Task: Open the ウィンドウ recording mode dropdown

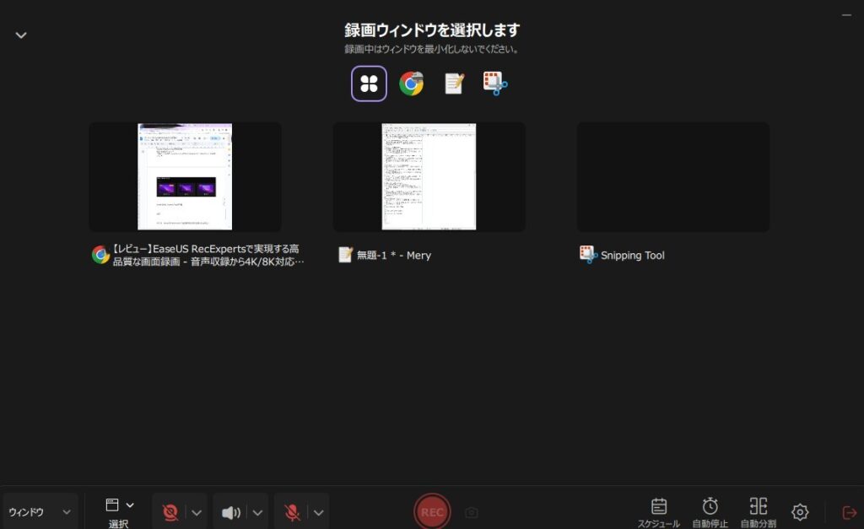Action: 40,512
